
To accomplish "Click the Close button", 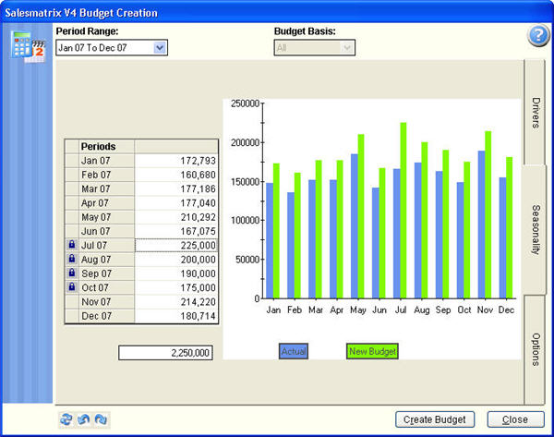I will click(x=514, y=419).
